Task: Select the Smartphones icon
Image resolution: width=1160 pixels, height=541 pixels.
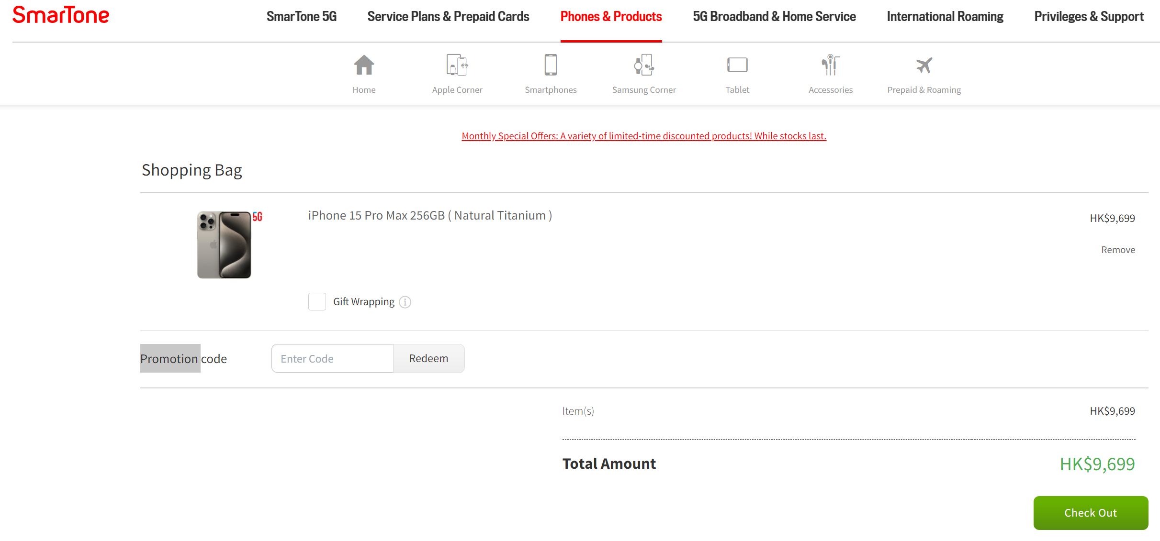Action: [551, 65]
